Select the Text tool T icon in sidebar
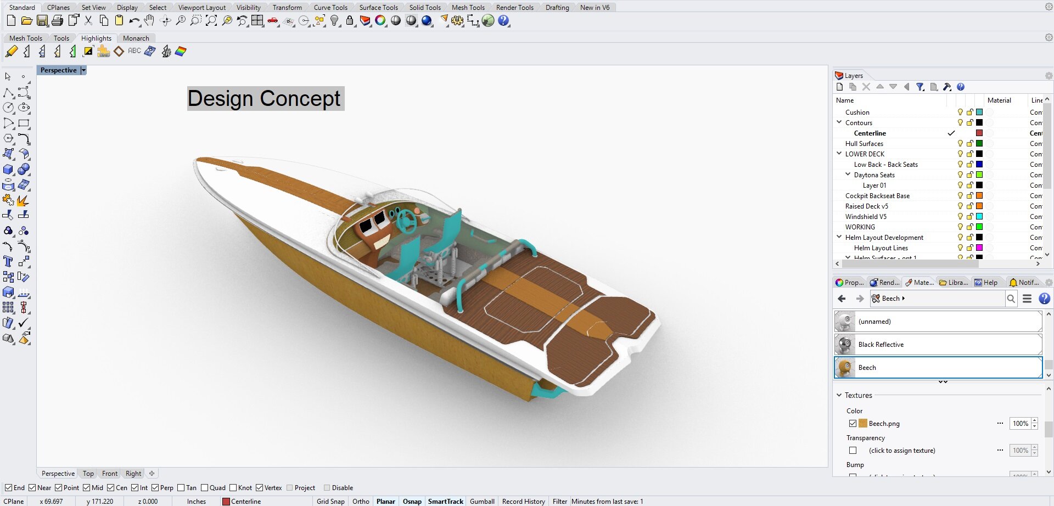The height and width of the screenshot is (506, 1054). point(8,262)
